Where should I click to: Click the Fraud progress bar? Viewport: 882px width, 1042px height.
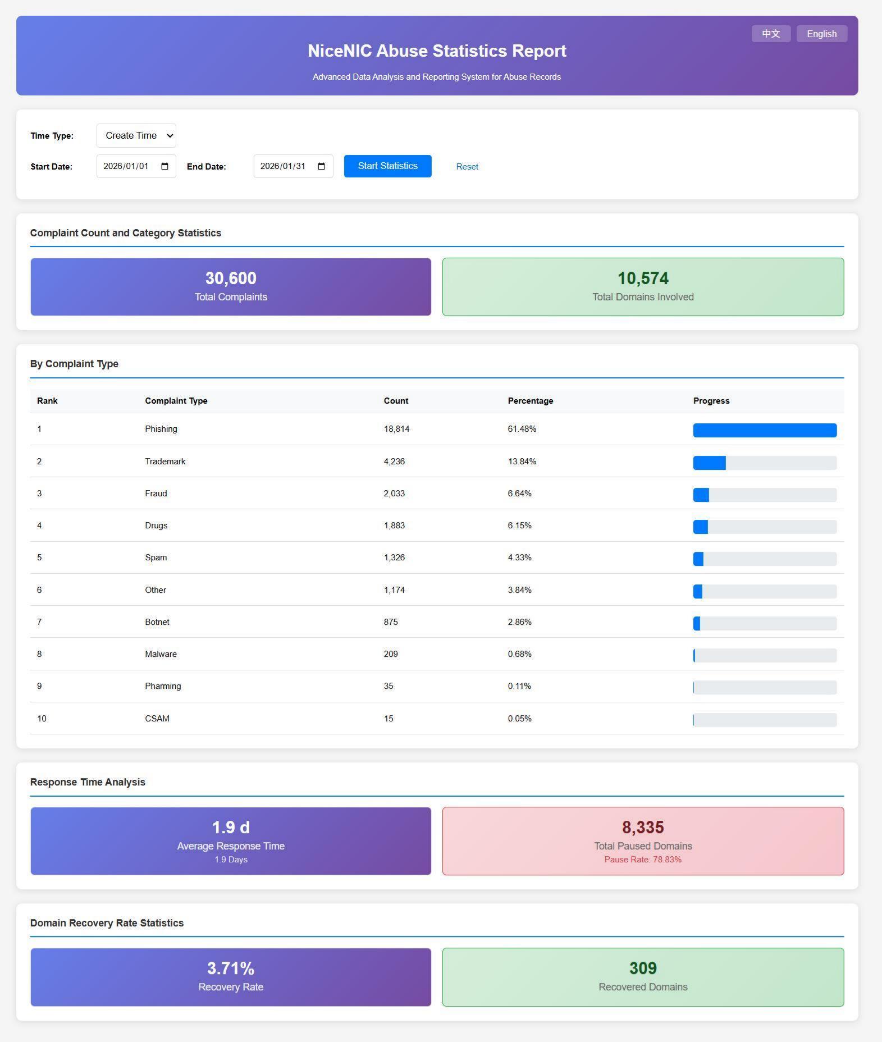pos(765,495)
